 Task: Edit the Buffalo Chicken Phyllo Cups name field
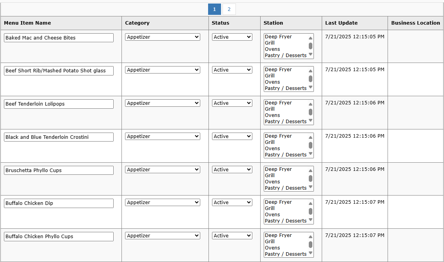[x=59, y=237]
